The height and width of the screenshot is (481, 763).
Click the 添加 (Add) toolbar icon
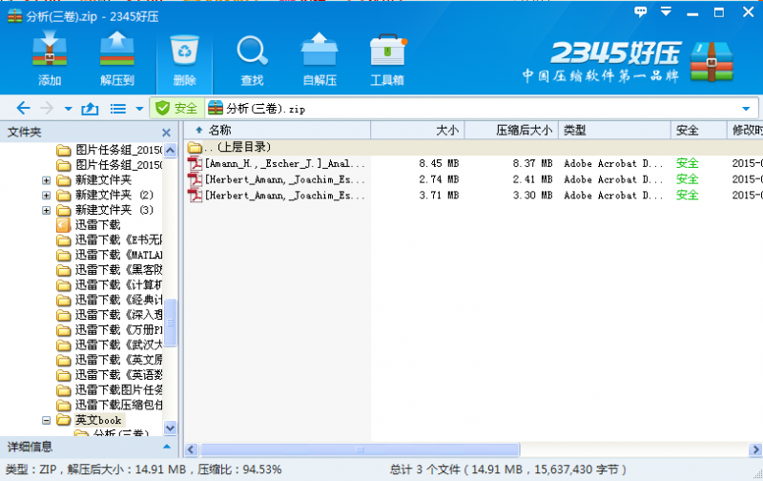click(50, 50)
